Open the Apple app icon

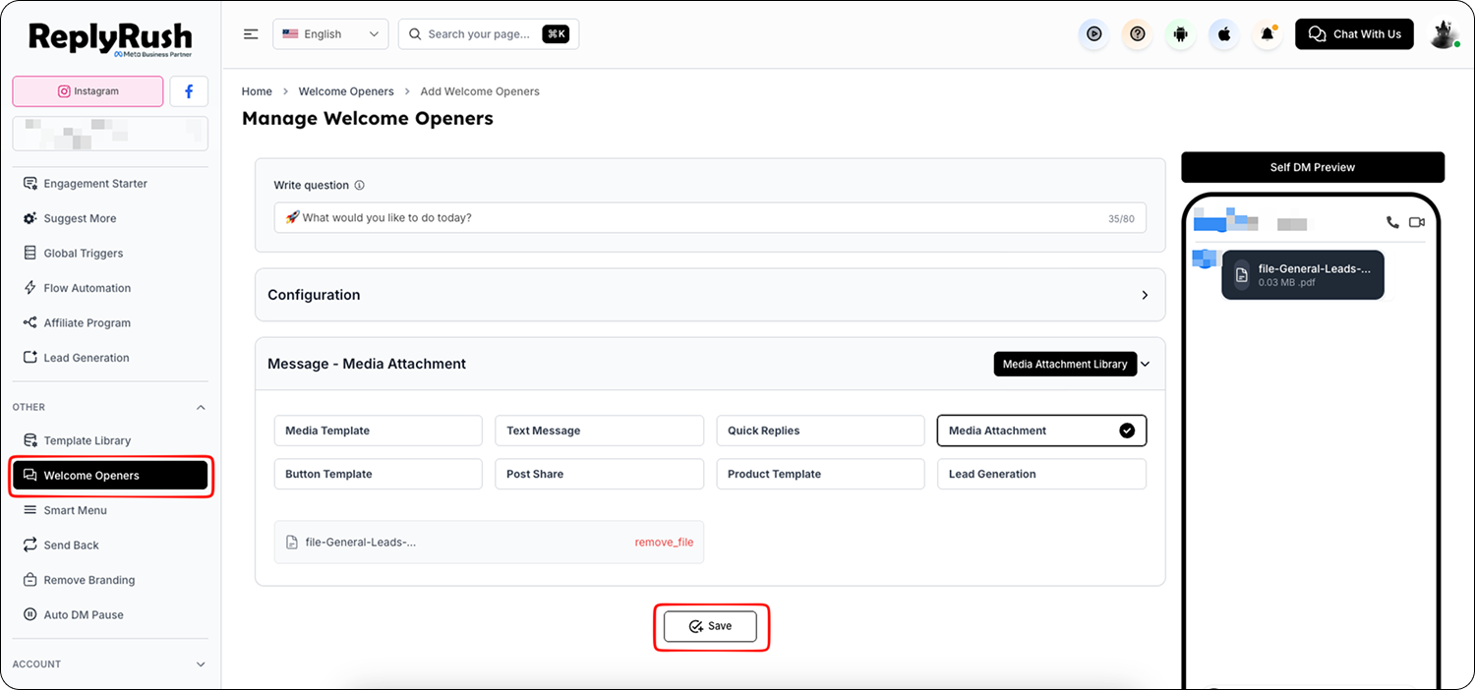pyautogui.click(x=1224, y=34)
